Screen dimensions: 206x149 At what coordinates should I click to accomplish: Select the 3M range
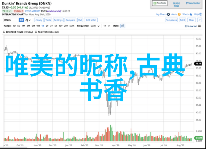pos(28,26)
